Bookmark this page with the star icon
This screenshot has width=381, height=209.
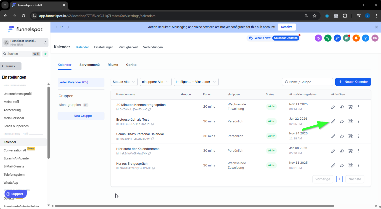click(315, 16)
